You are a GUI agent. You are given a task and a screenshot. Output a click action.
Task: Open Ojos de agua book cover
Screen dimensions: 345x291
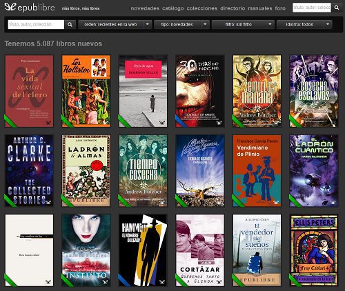[x=143, y=91]
